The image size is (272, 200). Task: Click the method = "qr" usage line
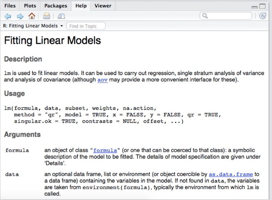[117, 115]
